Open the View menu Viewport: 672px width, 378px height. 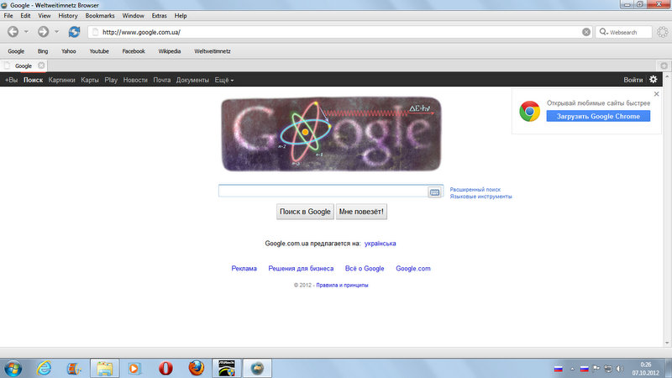[45, 15]
